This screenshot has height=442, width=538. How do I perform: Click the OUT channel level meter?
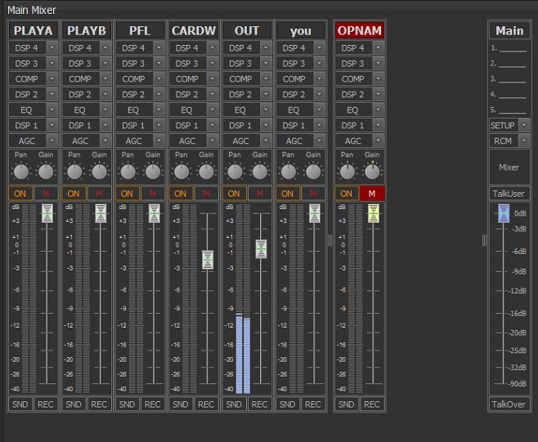[243, 299]
